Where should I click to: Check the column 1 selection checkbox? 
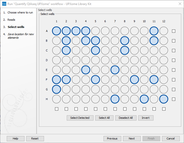pyautogui.click(x=56, y=109)
